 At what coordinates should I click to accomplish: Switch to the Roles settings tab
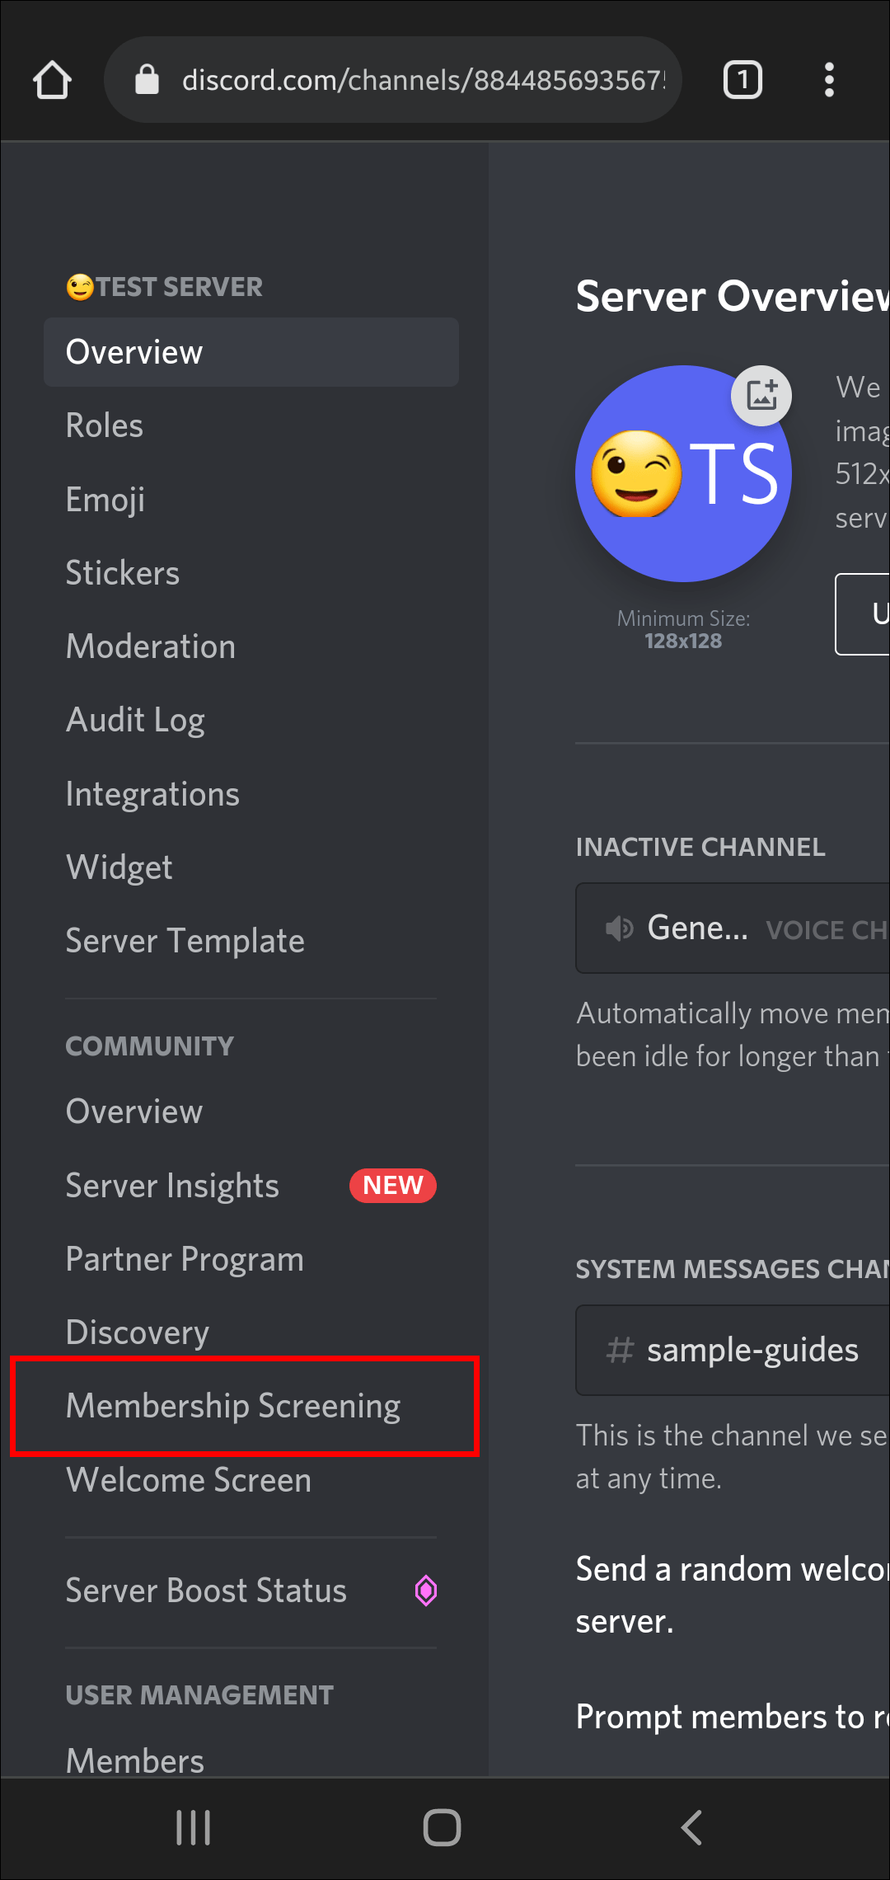click(x=105, y=425)
